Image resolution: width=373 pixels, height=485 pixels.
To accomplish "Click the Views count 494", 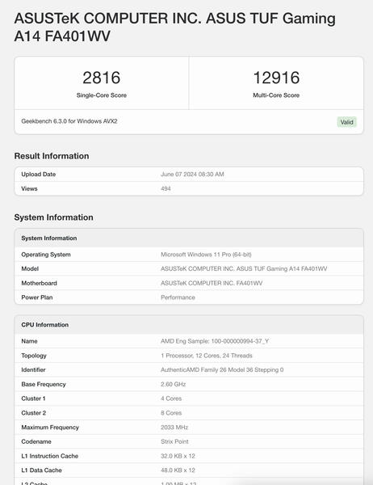I will pos(166,188).
